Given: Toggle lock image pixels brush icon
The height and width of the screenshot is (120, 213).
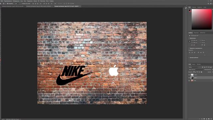Looking at the screenshot, I should tap(196, 72).
